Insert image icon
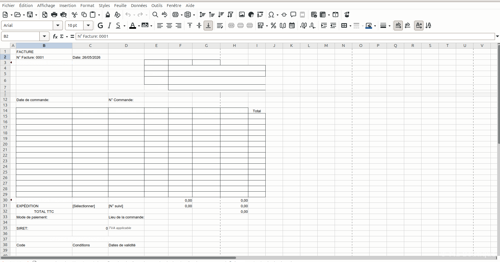500x262 pixels. point(242,15)
